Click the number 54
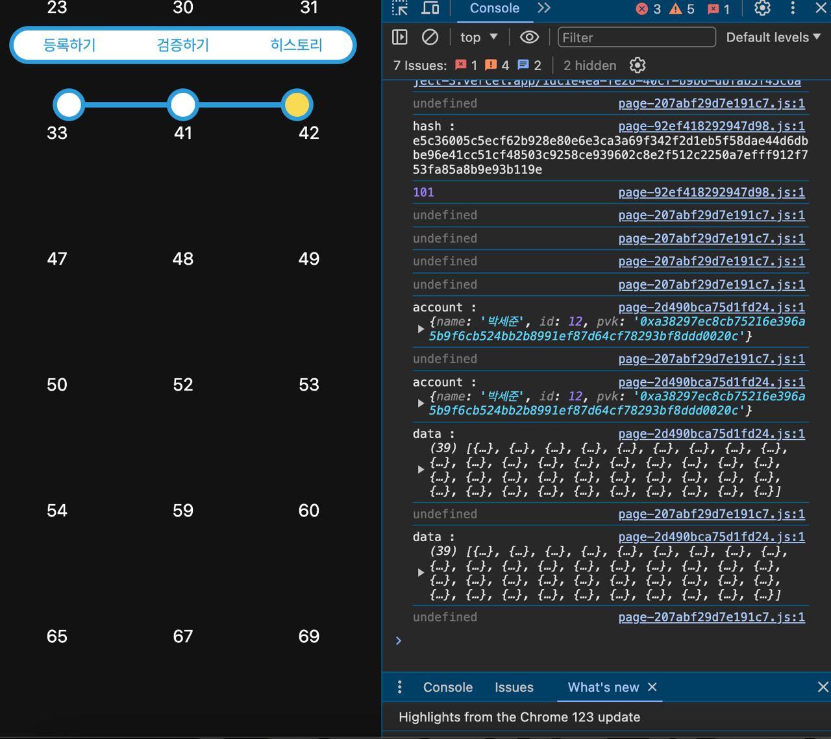 pyautogui.click(x=57, y=511)
